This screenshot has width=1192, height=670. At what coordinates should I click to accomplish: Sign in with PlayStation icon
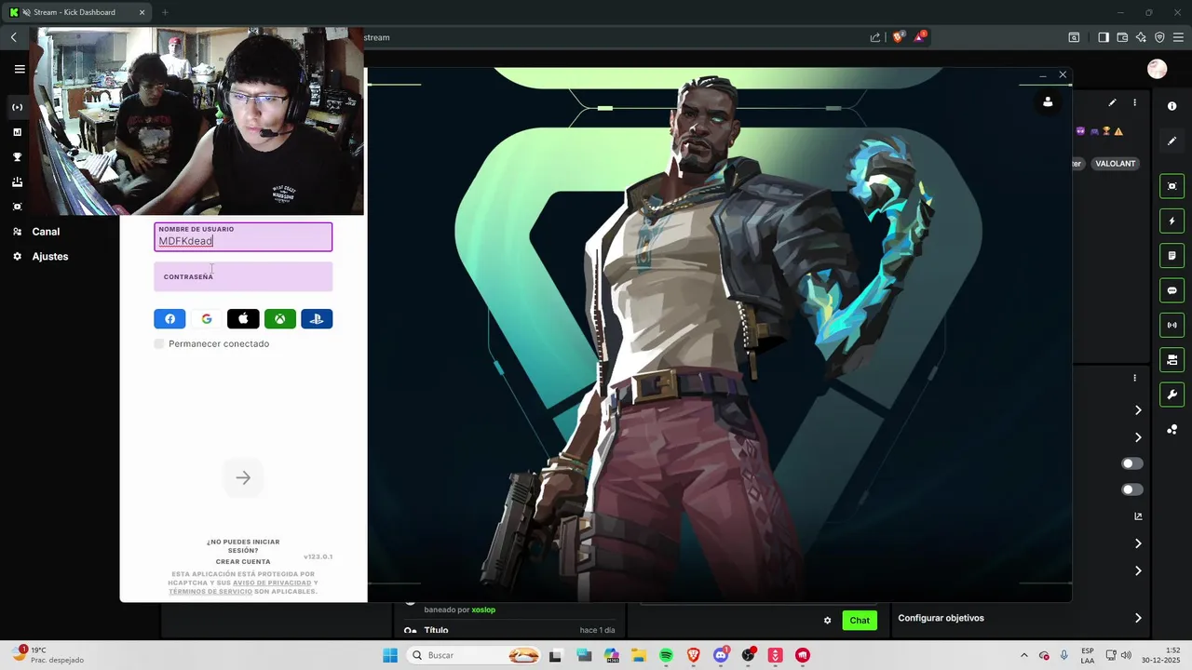317,319
